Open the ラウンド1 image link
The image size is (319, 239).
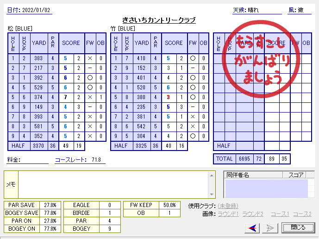[228, 214]
